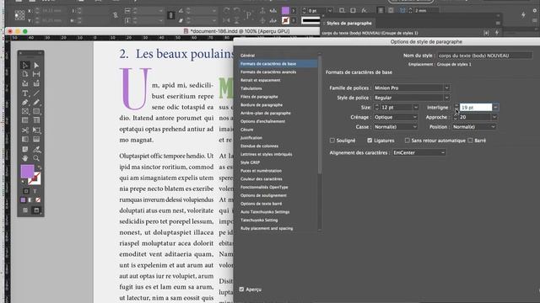Toggle the Barré checkbox
Image resolution: width=540 pixels, height=303 pixels.
(x=470, y=141)
